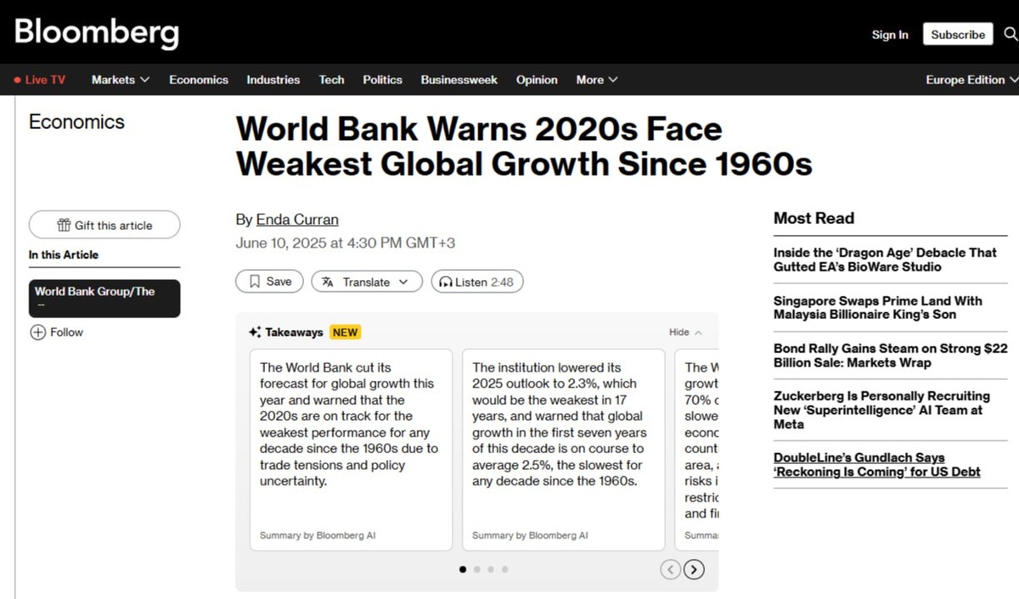Open the Translate dropdown chevron
This screenshot has width=1019, height=599.
(403, 283)
